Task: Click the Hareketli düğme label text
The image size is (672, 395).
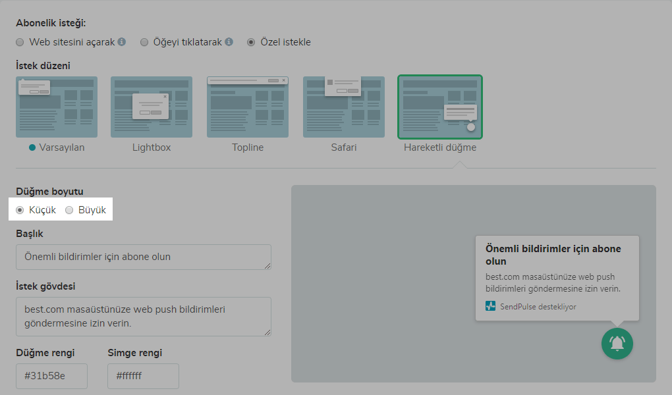Action: [440, 147]
